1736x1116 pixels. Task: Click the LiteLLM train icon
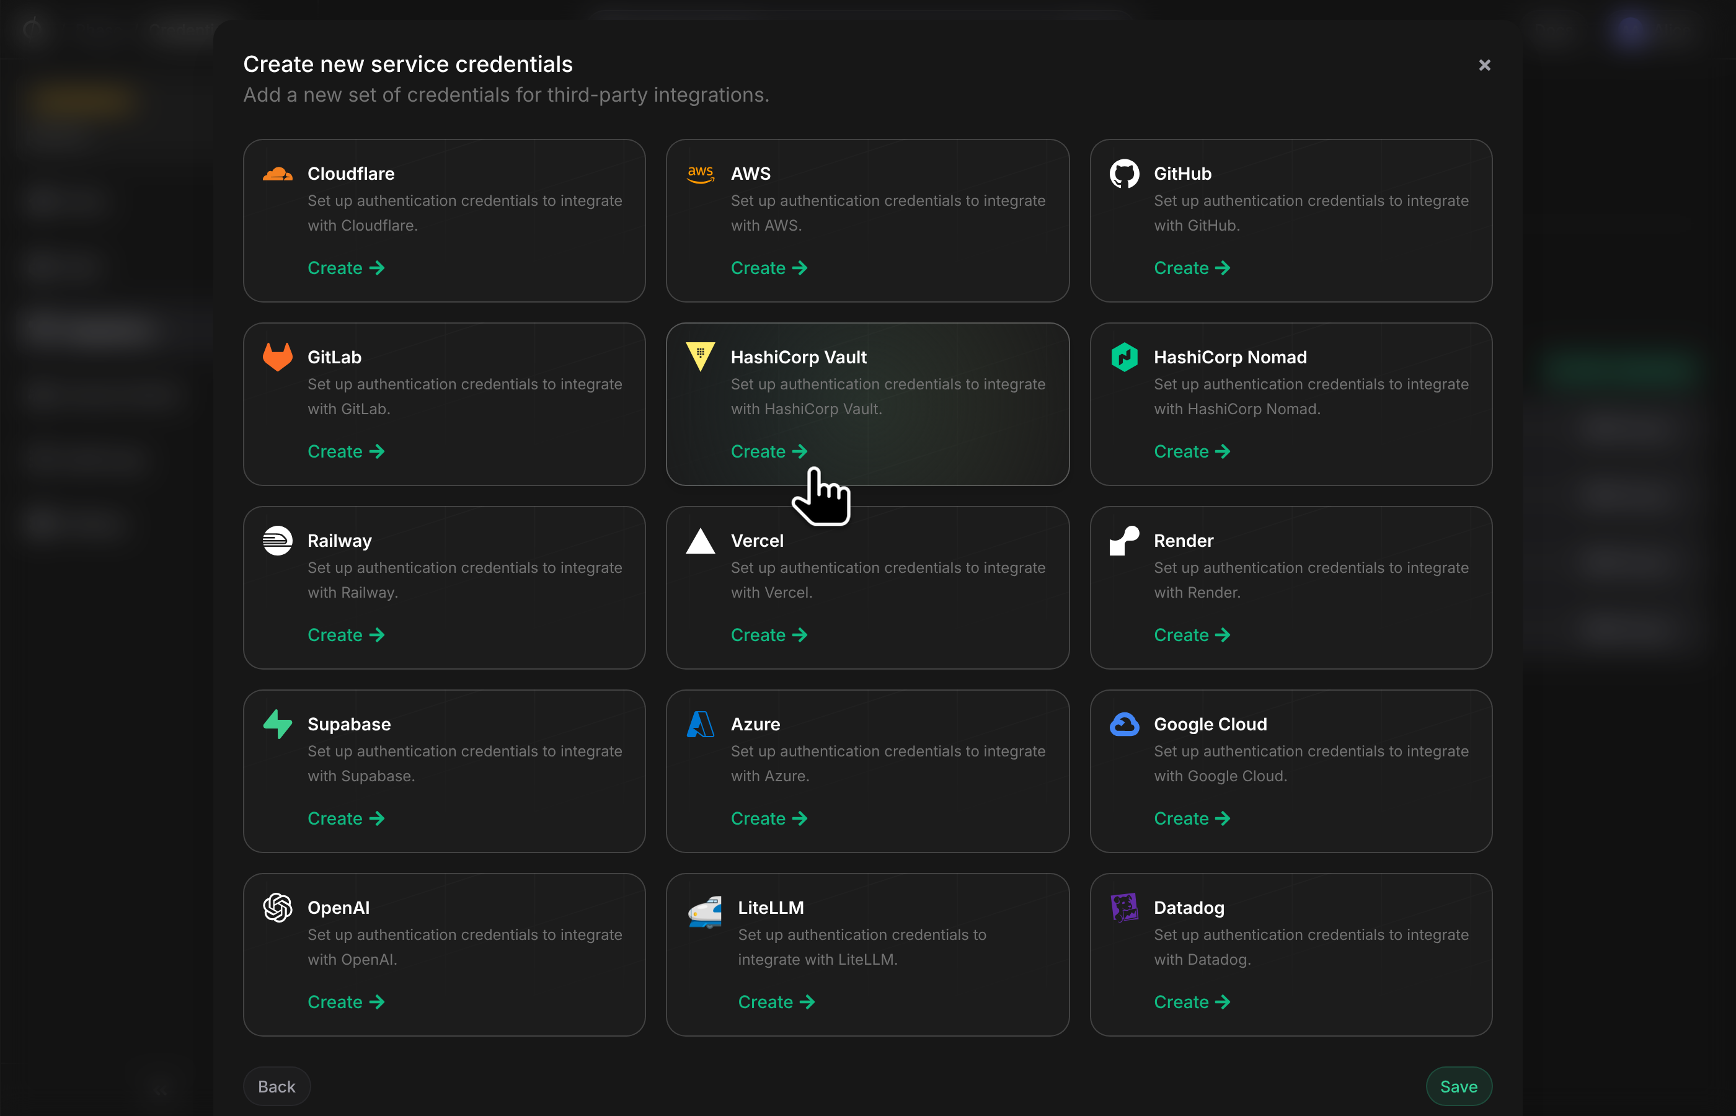tap(704, 911)
